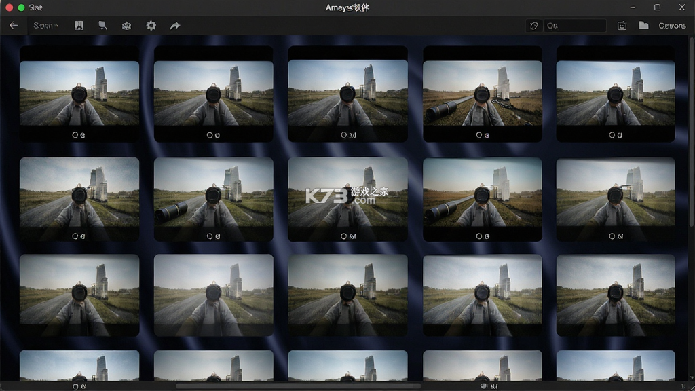Open the third thumbnail in the third row

click(348, 295)
